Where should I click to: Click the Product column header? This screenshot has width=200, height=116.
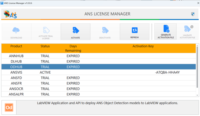(x=16, y=46)
